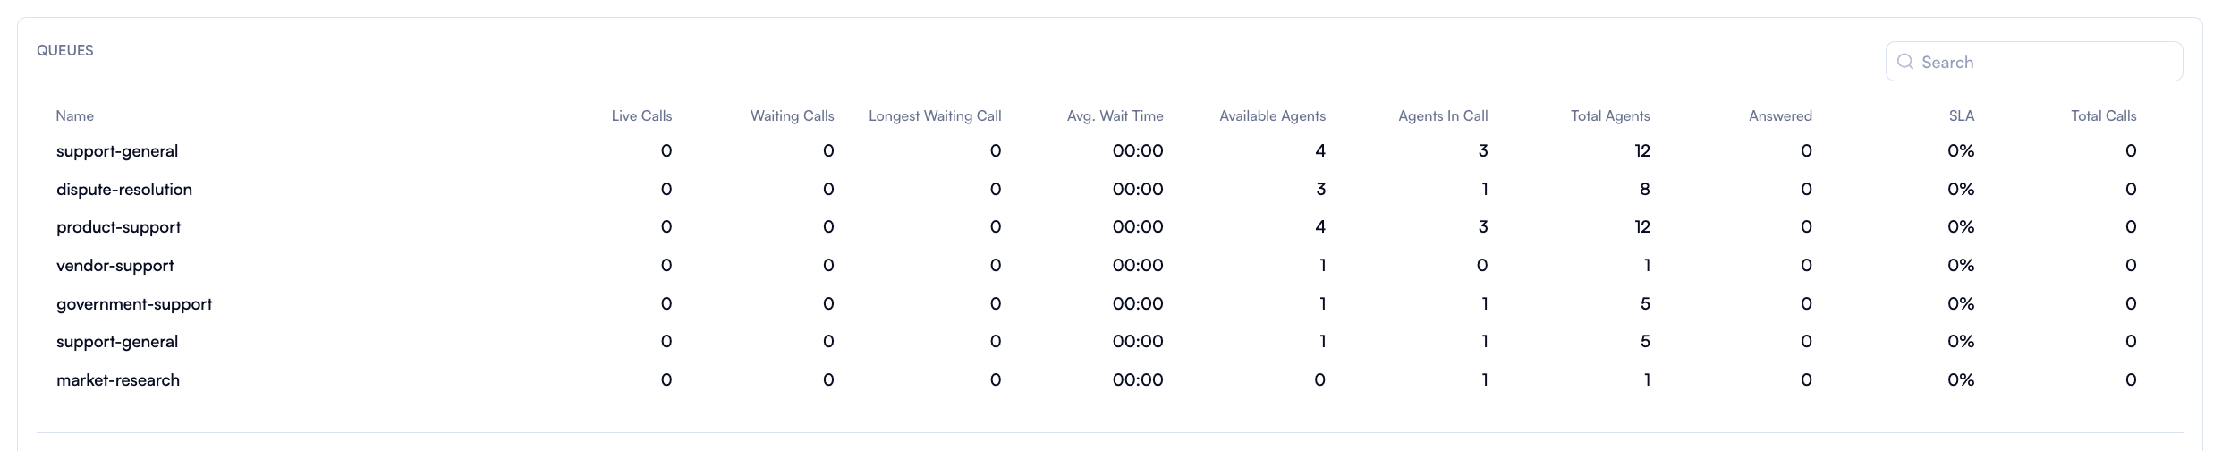2222x451 pixels.
Task: Sort by the SLA column header
Action: (1962, 115)
